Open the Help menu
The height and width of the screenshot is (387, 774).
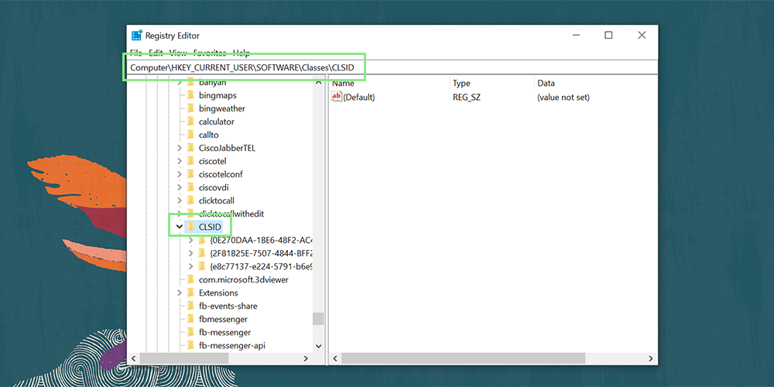point(241,53)
